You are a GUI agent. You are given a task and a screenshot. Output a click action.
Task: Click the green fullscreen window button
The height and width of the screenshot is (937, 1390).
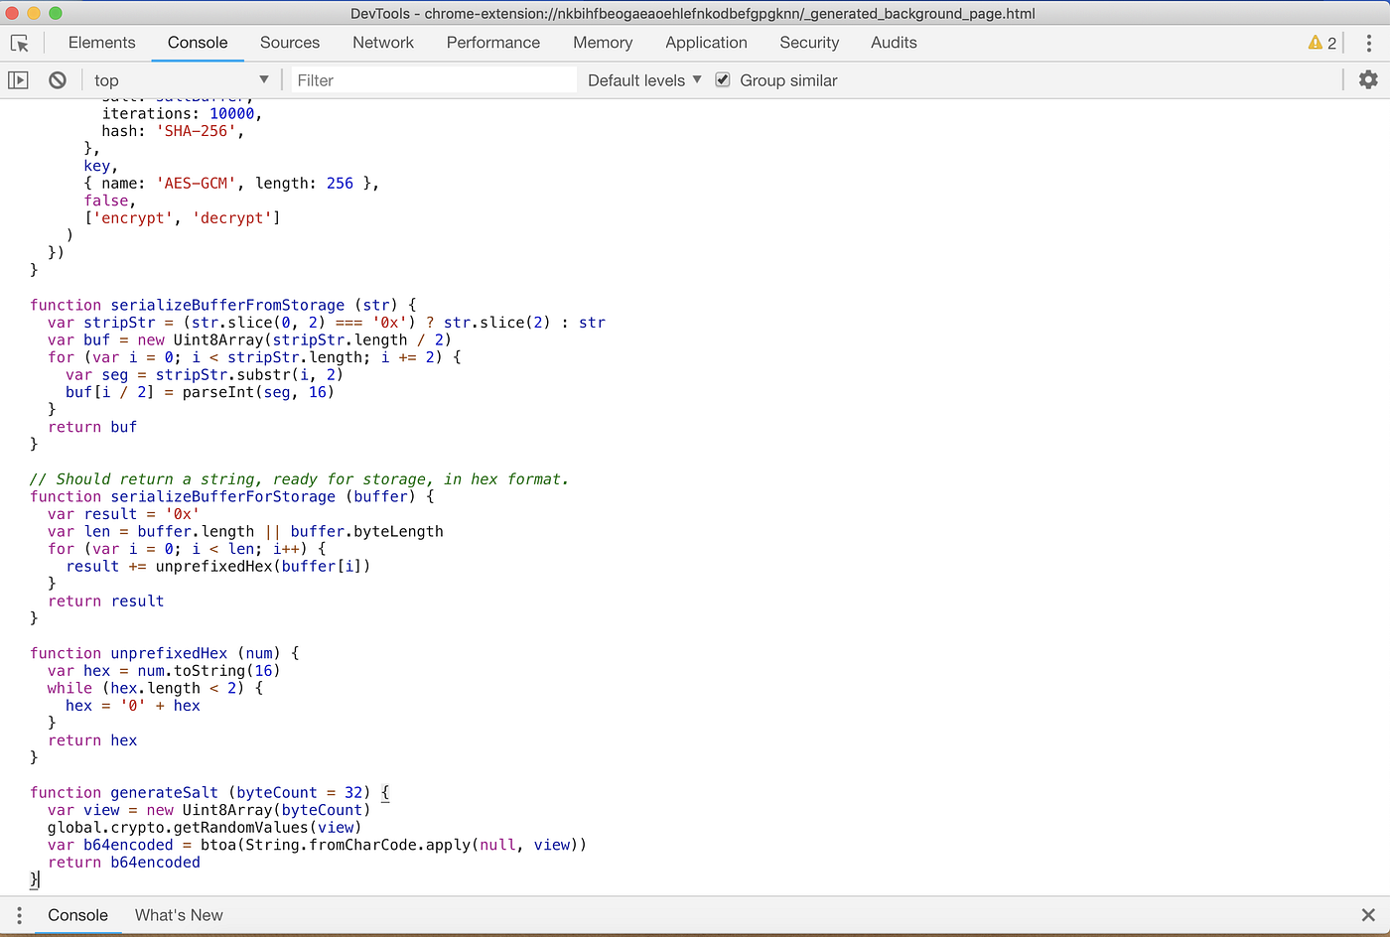point(56,13)
